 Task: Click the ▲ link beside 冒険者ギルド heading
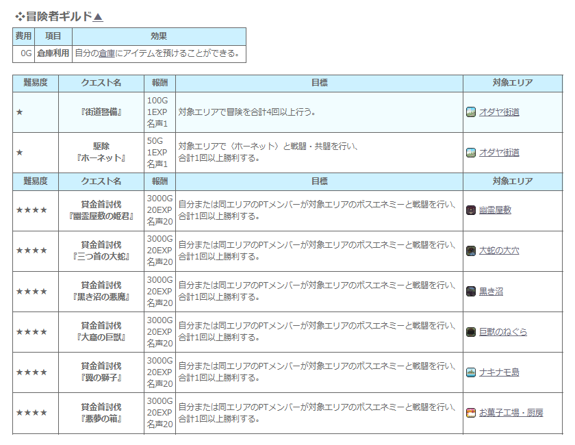(98, 17)
